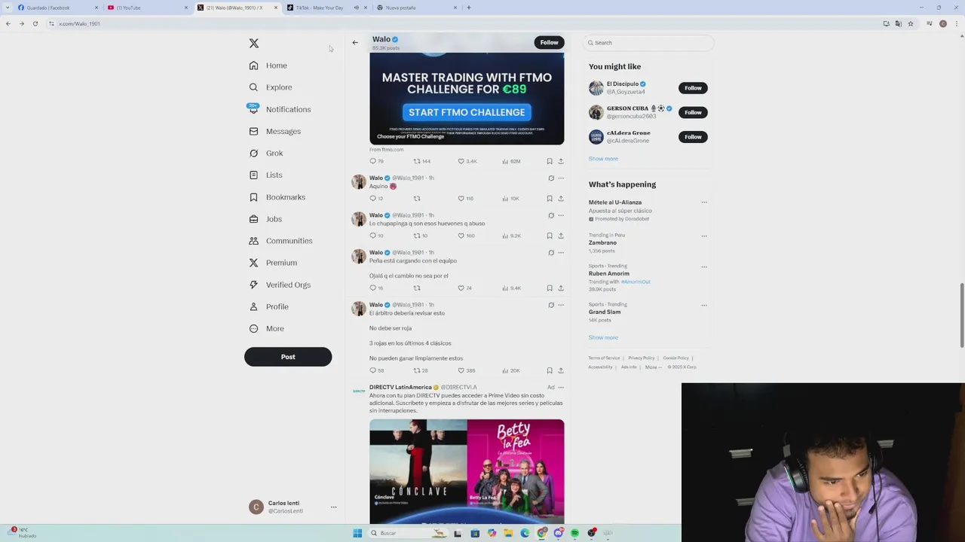
Task: Open Communities icon in sidebar
Action: [x=253, y=241]
